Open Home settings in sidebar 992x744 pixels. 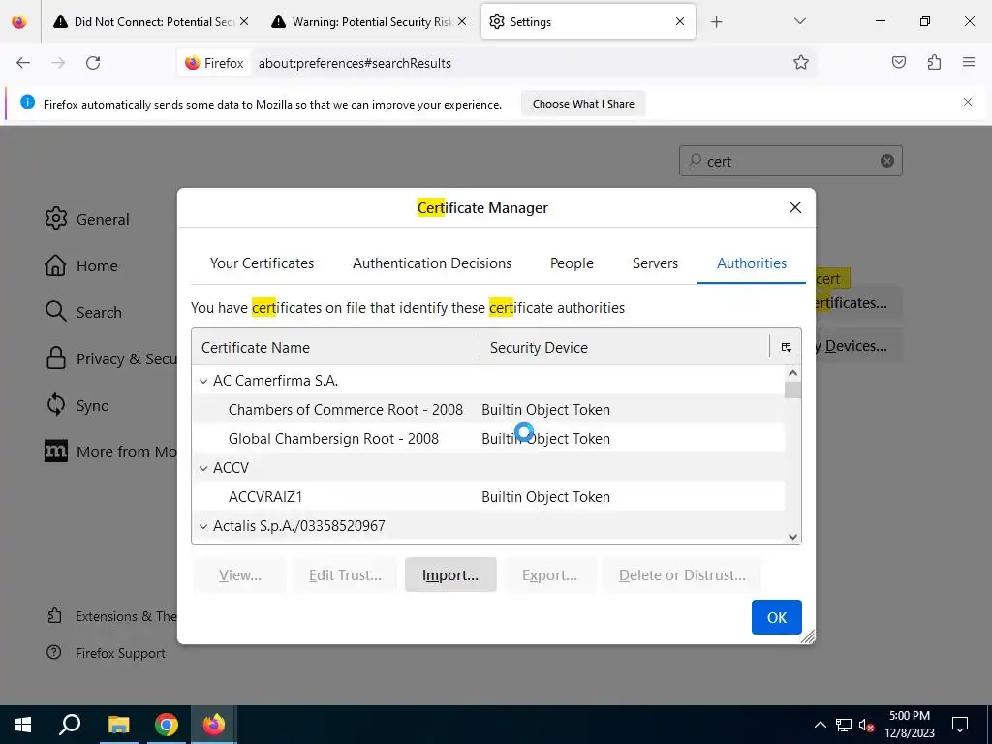pos(81,265)
